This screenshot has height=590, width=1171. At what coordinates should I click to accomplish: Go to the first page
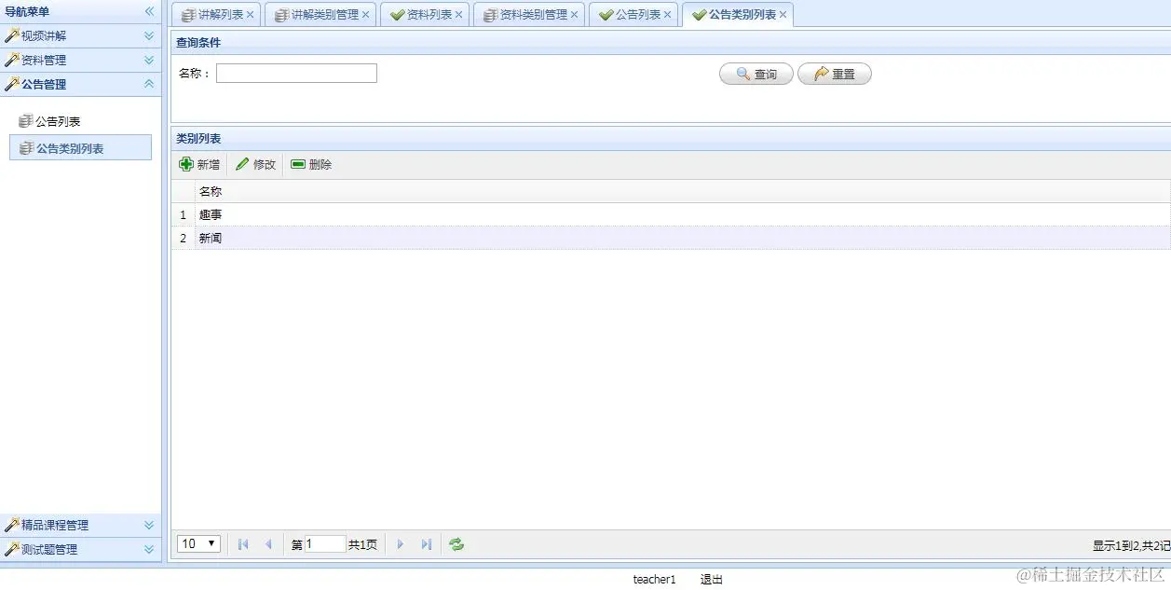pyautogui.click(x=243, y=544)
